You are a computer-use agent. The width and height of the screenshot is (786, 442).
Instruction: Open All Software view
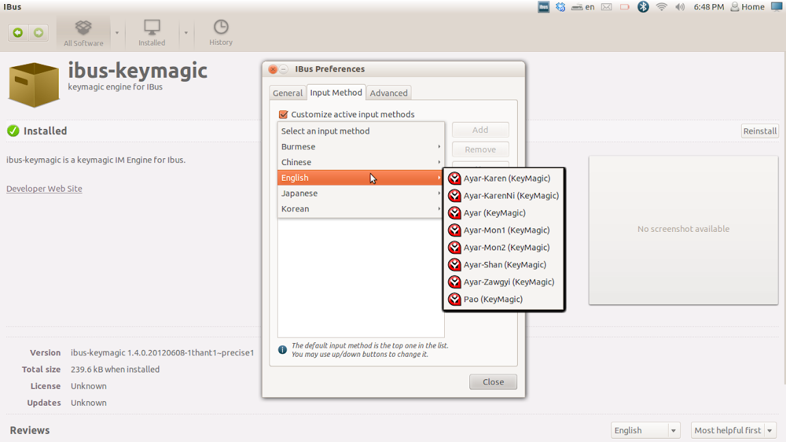(x=83, y=33)
